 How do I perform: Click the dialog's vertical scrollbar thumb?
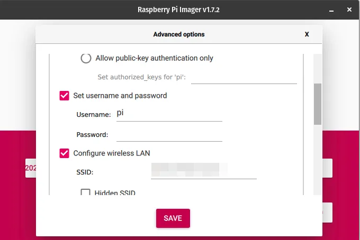[317, 104]
